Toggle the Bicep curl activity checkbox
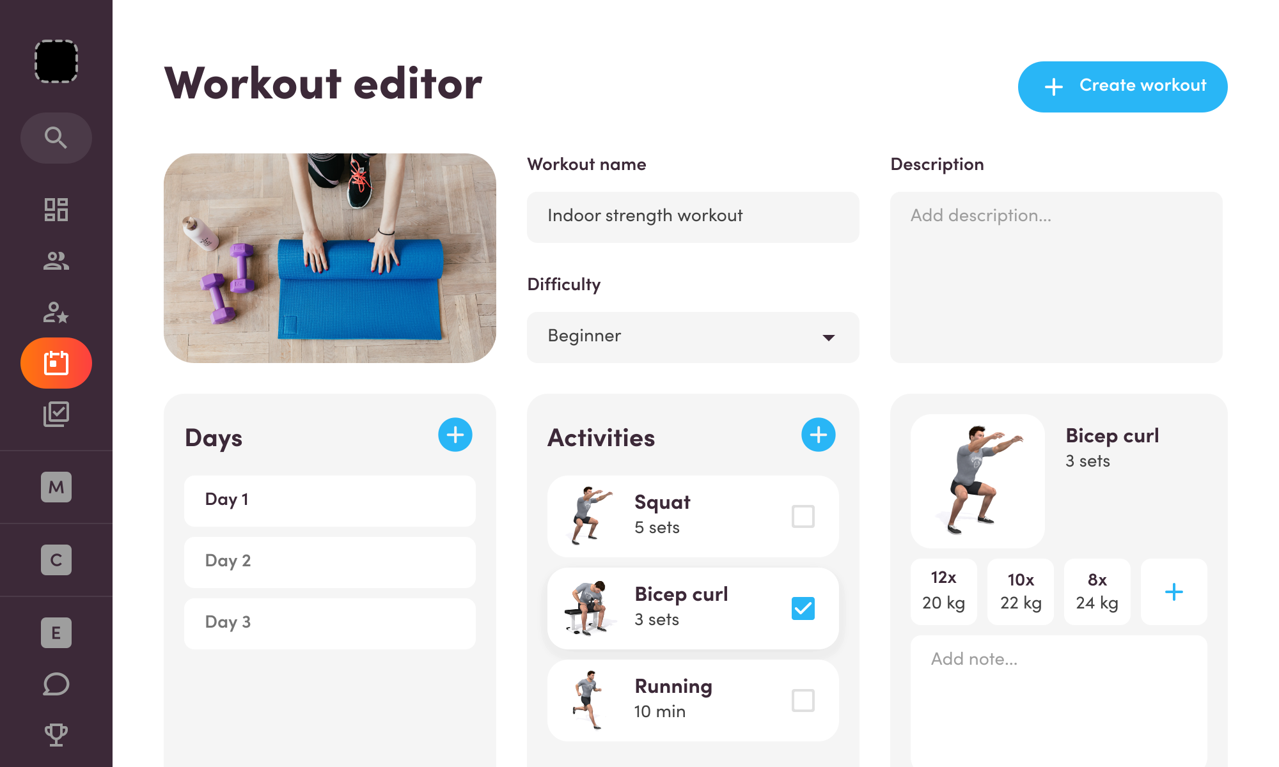Viewport: 1279px width, 767px height. 802,607
